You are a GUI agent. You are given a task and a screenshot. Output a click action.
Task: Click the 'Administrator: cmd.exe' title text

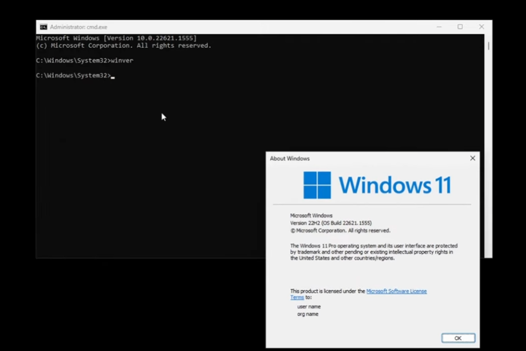tap(78, 27)
